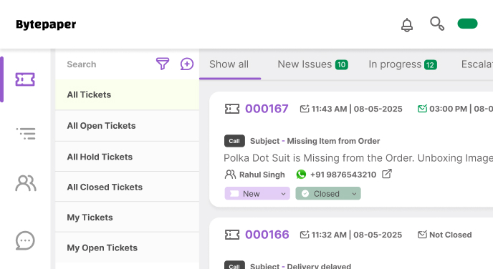Click the Not Closed label on ticket 000166
This screenshot has width=493, height=269.
click(450, 235)
